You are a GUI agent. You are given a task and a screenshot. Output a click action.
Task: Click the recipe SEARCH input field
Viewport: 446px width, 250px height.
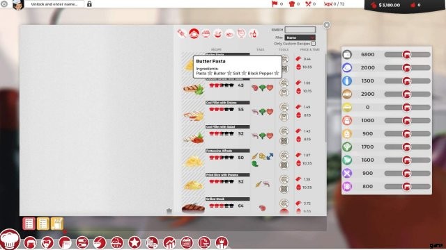(300, 29)
